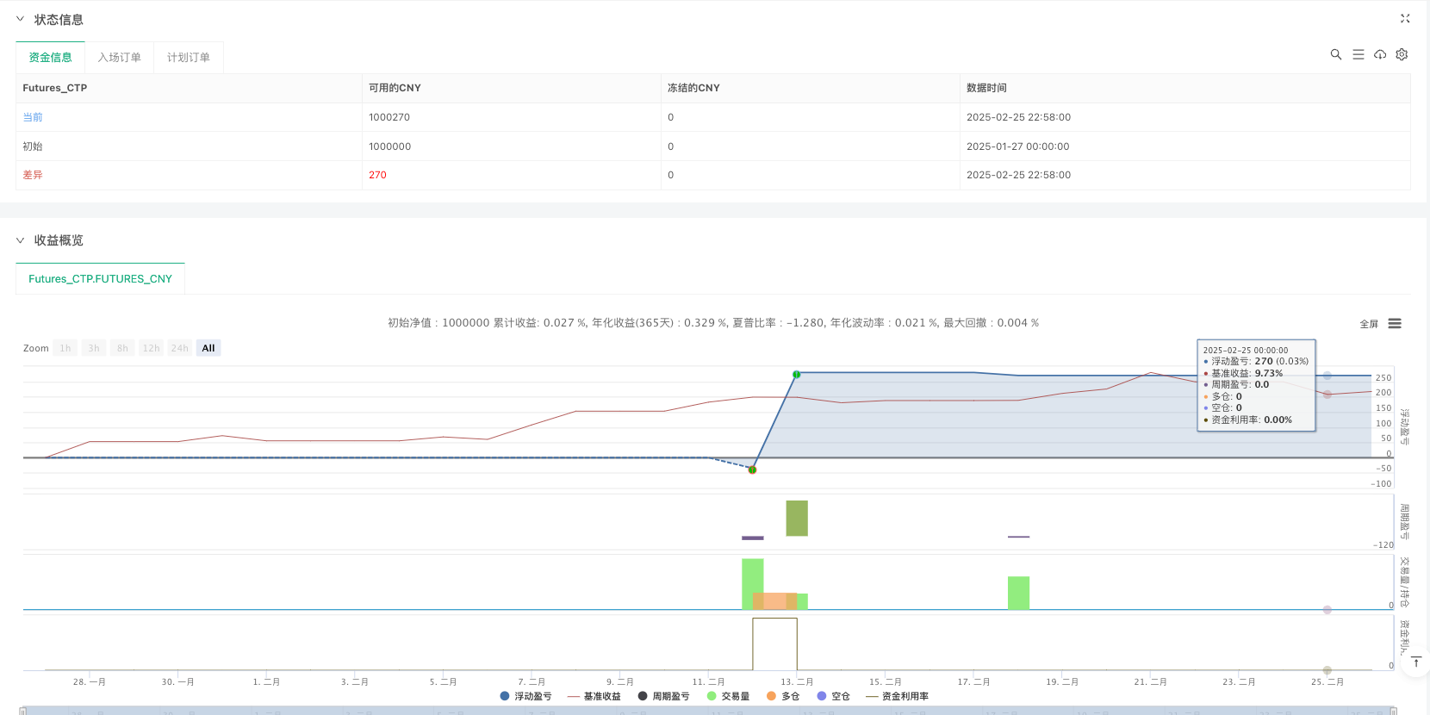This screenshot has height=715, width=1430.
Task: Set chart zoom to All
Action: click(x=208, y=348)
